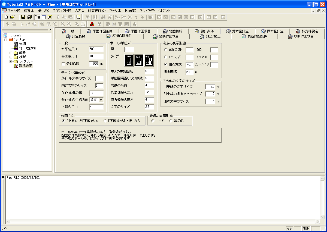Image resolution: width=327 pixels, height=232 pixels.
Task: Click the dashed selection arrow icon
Action: [22, 24]
